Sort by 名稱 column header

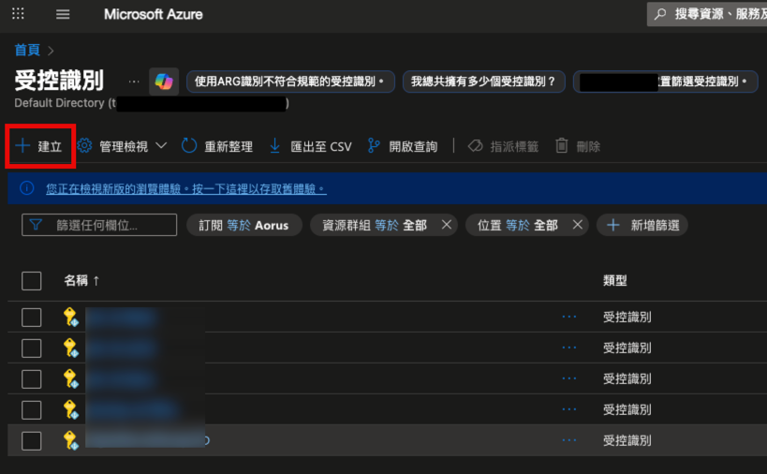(81, 281)
